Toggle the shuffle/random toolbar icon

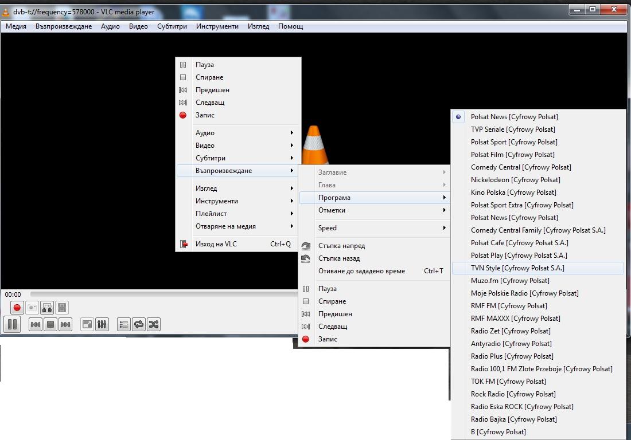tap(154, 324)
